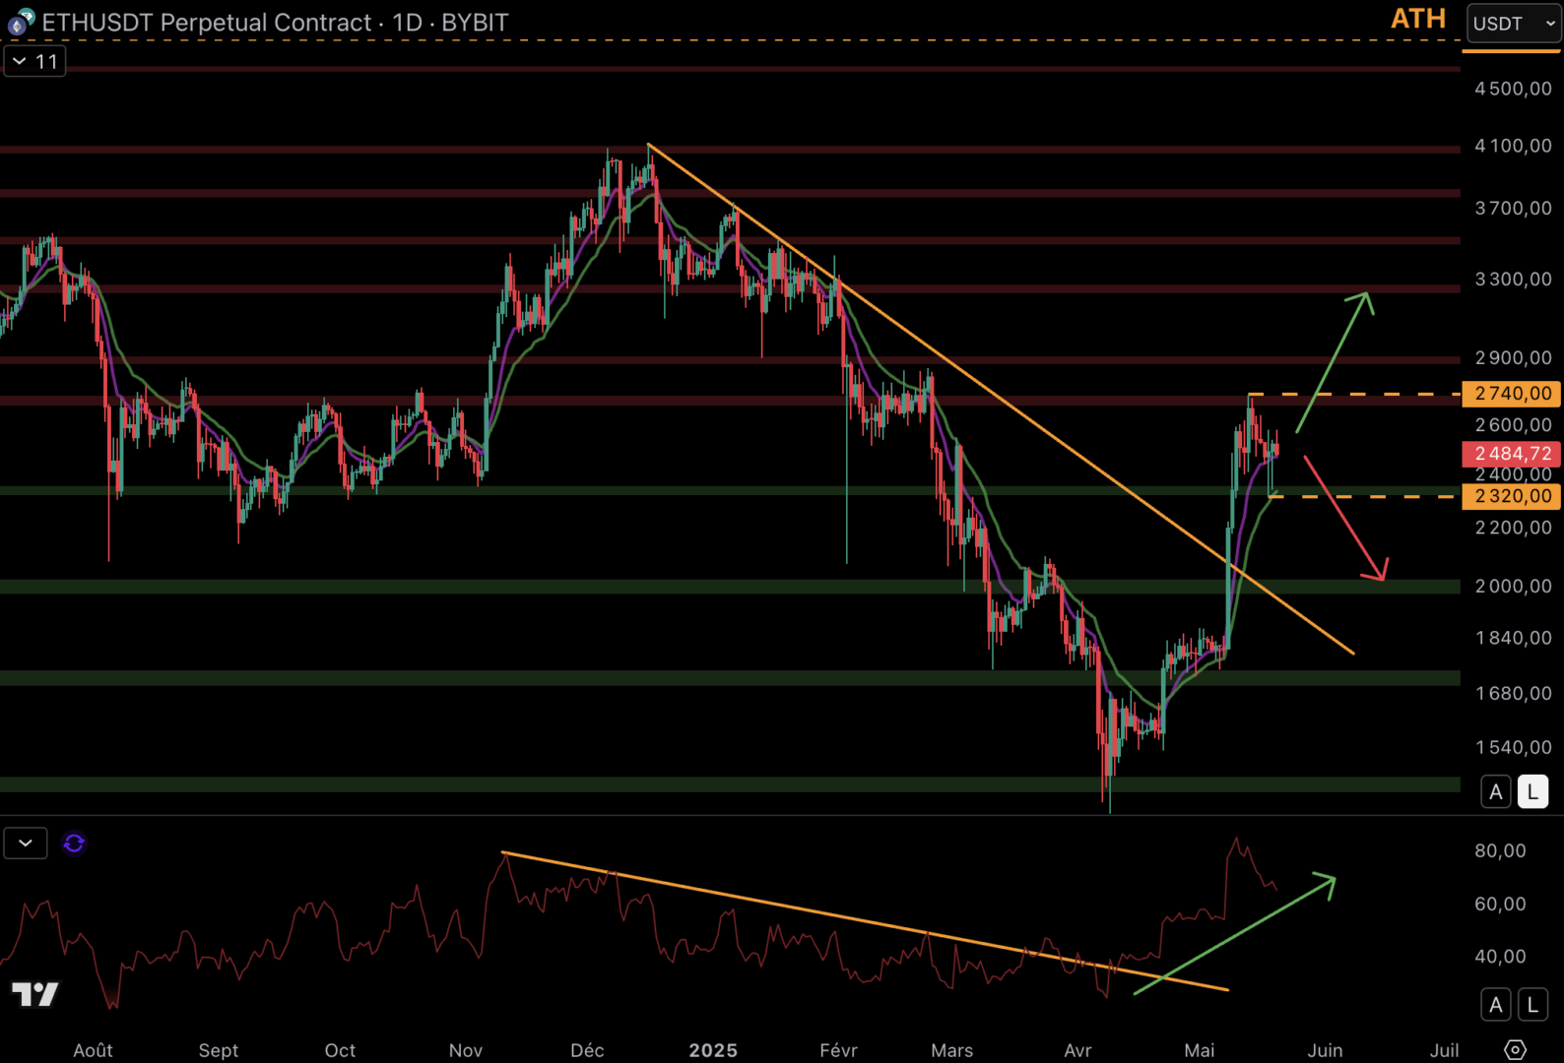Select the 2 320,00 price label
Image resolution: width=1564 pixels, height=1063 pixels.
1512,497
